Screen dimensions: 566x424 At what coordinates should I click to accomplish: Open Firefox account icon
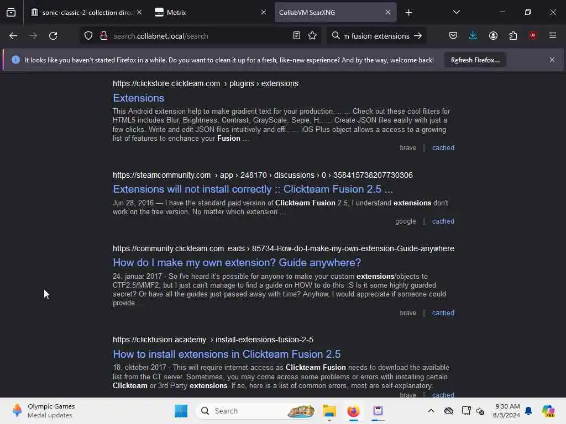[493, 35]
